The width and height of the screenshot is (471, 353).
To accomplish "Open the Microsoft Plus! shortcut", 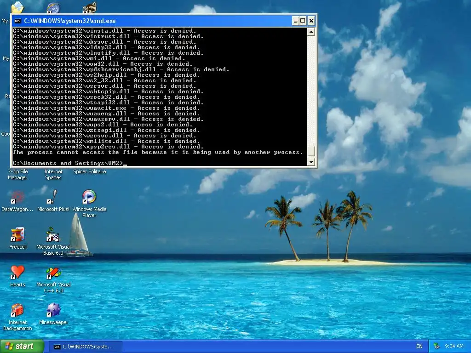I will [53, 201].
